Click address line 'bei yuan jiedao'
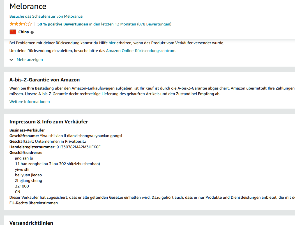 [x=28, y=175]
